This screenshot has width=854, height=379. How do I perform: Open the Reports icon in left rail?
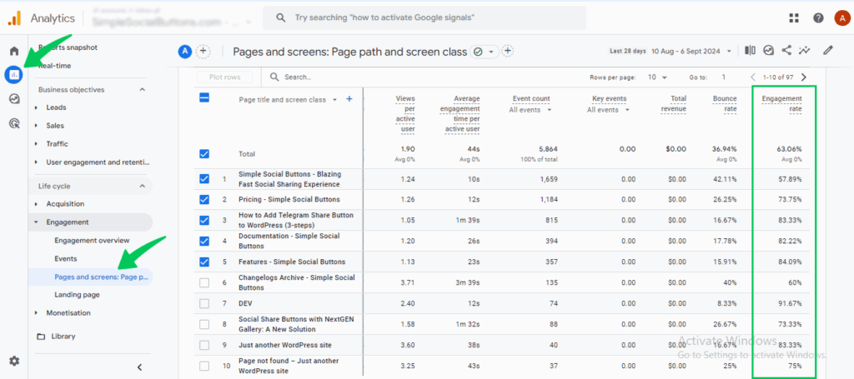click(13, 74)
